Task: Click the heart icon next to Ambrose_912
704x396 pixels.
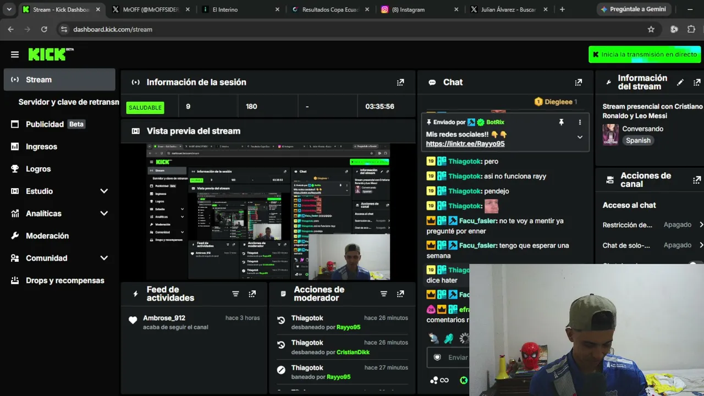Action: [x=133, y=320]
